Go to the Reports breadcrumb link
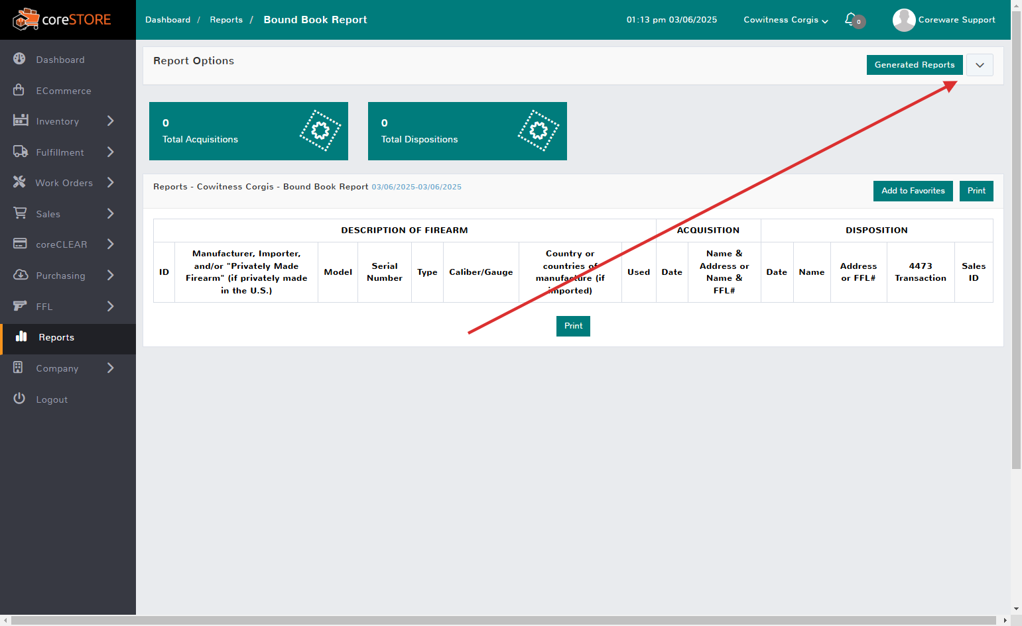The height and width of the screenshot is (626, 1022). click(x=226, y=20)
